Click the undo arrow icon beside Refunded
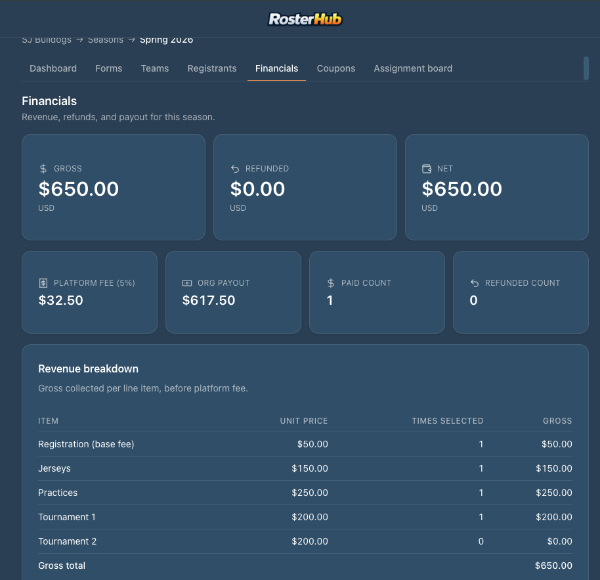 [x=235, y=169]
